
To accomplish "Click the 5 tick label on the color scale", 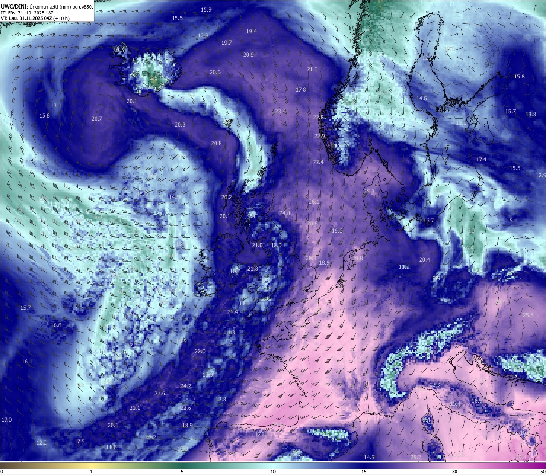I will pos(182,472).
